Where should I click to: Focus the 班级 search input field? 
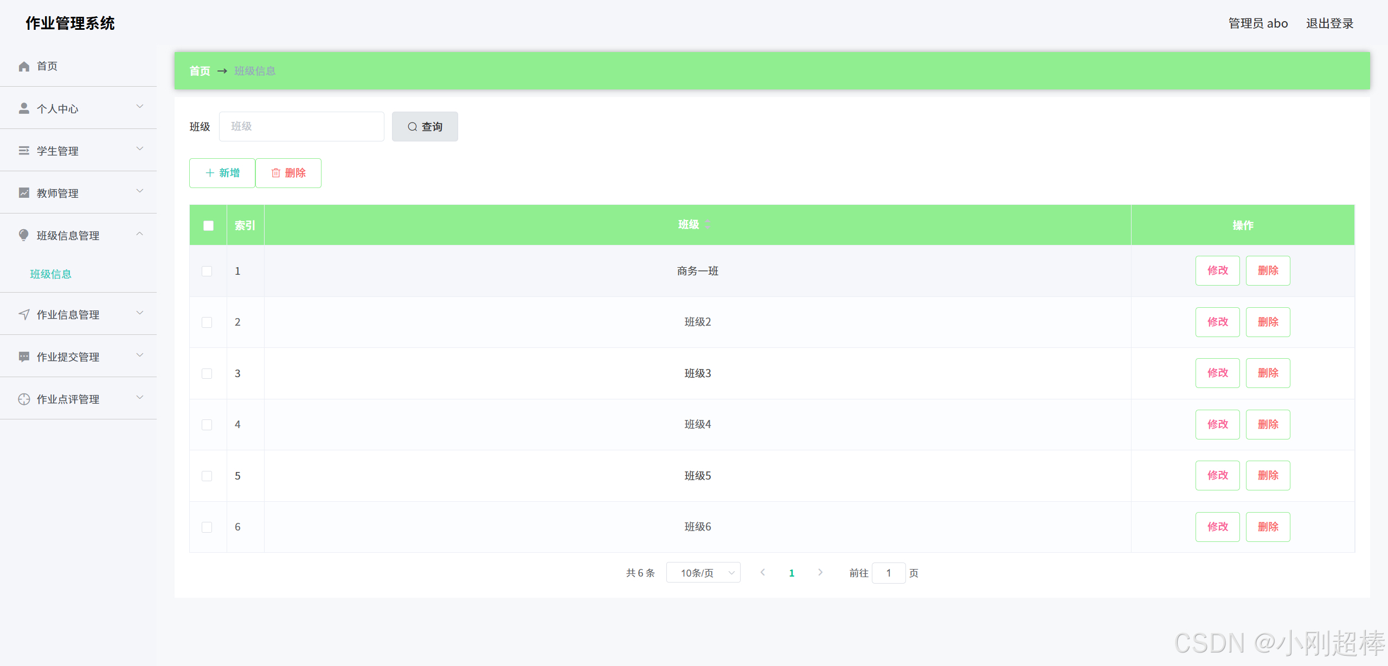pyautogui.click(x=301, y=126)
